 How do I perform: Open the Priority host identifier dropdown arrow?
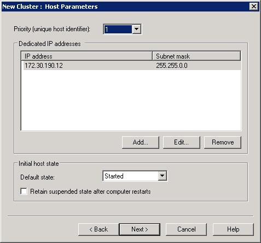(x=137, y=29)
